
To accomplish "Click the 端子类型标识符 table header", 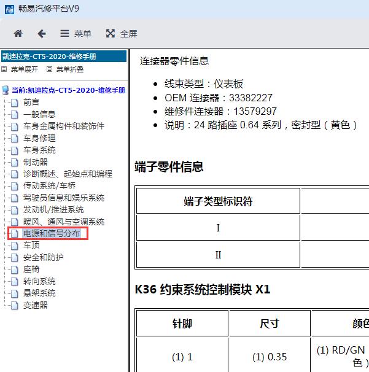I will pos(218,201).
